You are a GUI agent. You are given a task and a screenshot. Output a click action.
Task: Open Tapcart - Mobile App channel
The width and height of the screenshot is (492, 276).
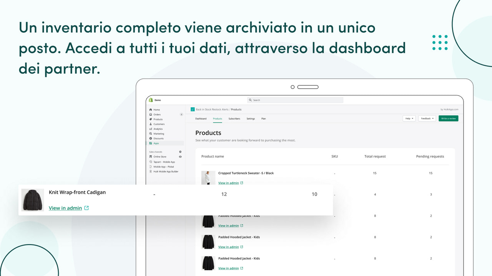(164, 162)
